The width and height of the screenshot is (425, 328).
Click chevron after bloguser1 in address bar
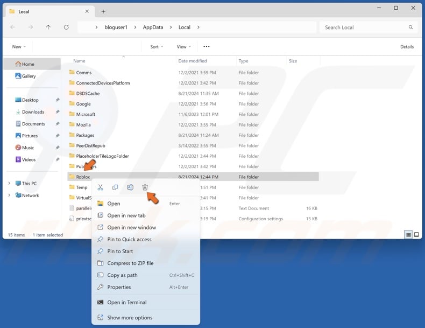click(x=135, y=27)
